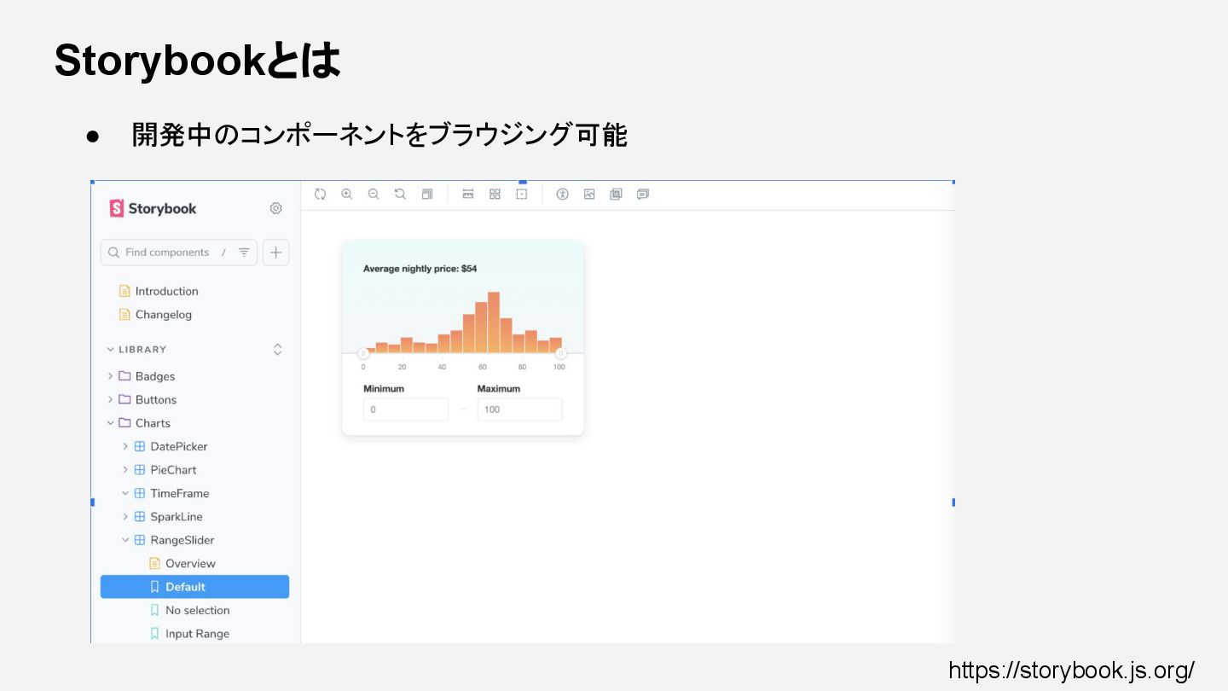Open the storybook.js.org link
Screen dimensions: 1228x691
(1071, 671)
